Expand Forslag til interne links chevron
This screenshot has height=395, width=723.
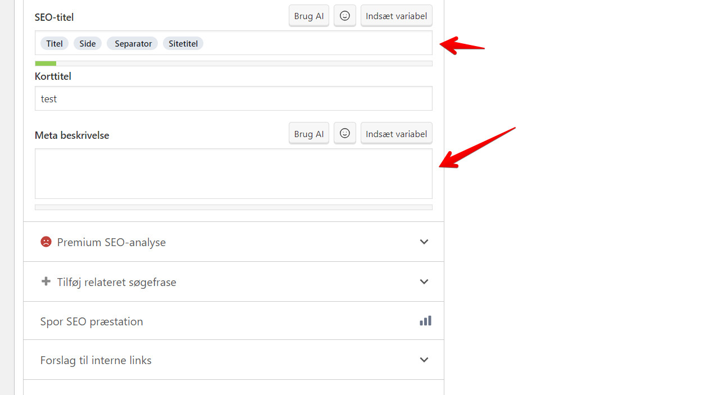pos(424,360)
